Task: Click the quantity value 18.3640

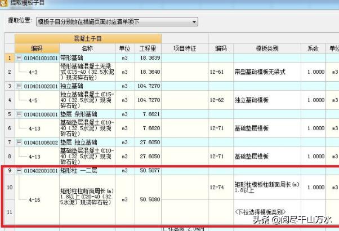Action: pos(150,72)
